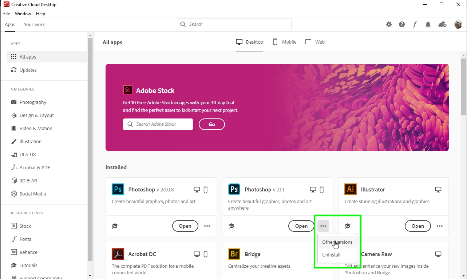
Task: Open the help question mark icon
Action: [402, 24]
